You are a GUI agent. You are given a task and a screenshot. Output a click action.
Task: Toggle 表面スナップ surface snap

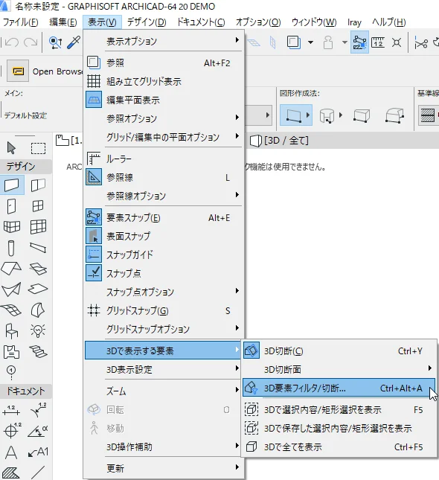[x=163, y=236]
